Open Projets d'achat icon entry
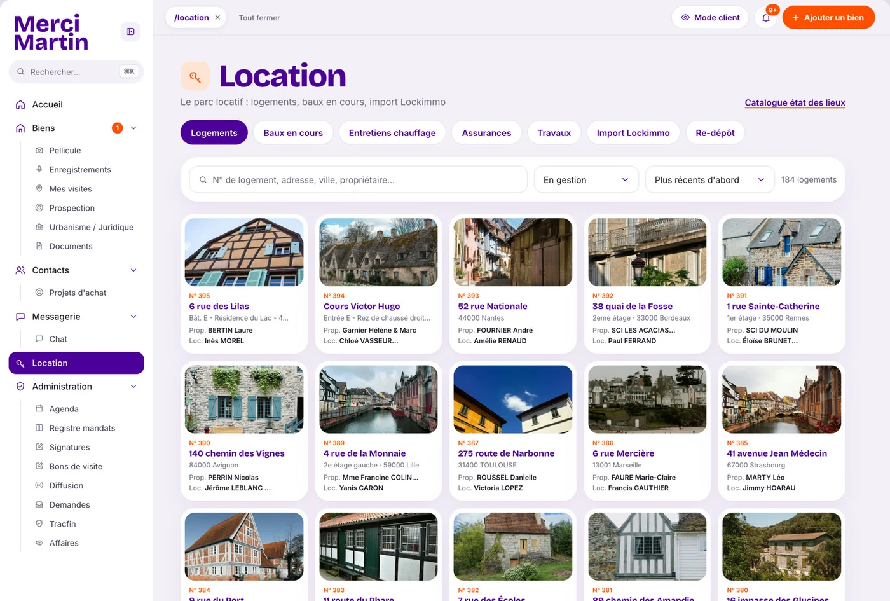 click(39, 292)
